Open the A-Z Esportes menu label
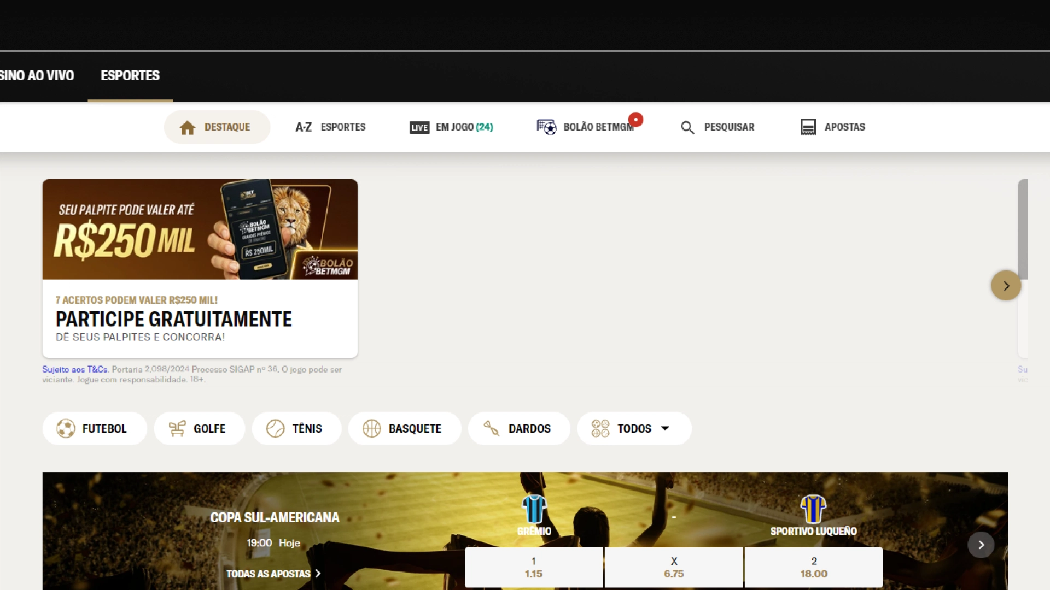 pos(343,127)
